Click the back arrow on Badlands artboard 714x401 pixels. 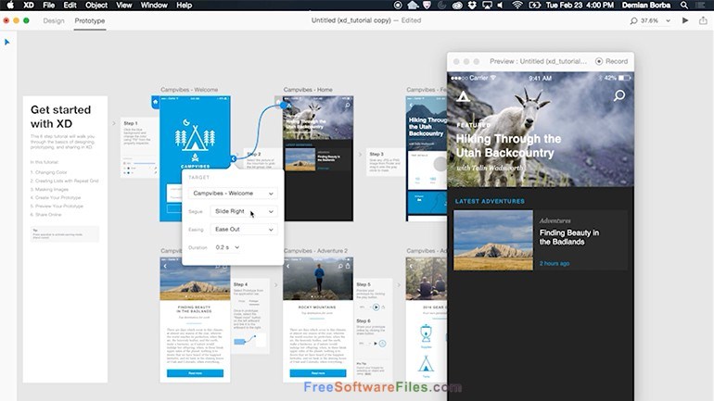tap(165, 266)
